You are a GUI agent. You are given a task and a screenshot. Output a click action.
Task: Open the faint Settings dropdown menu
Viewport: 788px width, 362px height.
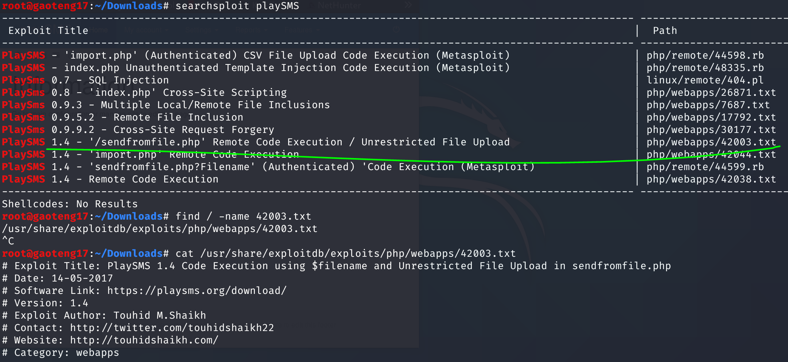point(201,30)
